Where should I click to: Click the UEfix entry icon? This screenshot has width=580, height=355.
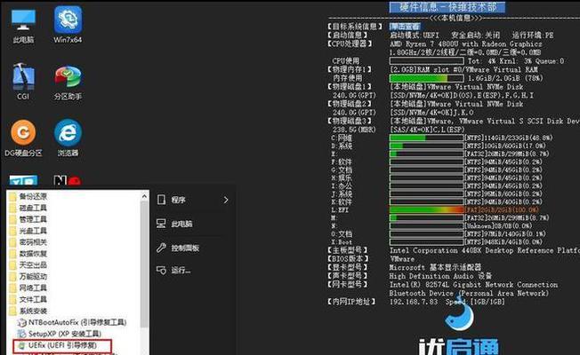pos(22,345)
